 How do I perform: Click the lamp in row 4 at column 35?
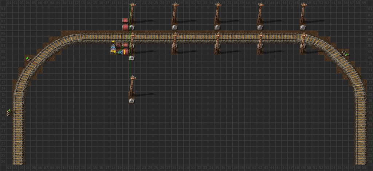point(217,27)
